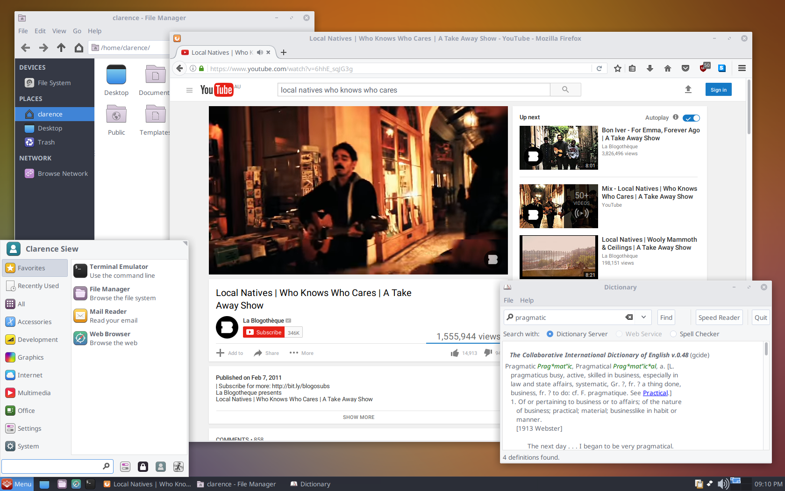Click the Firefox bookmark star icon
This screenshot has width=785, height=491.
[x=617, y=68]
